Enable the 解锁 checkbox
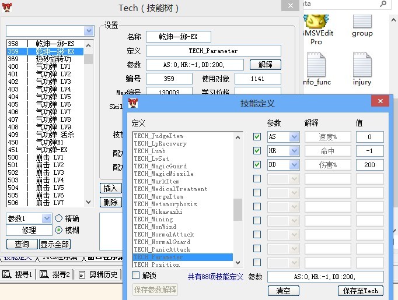The width and height of the screenshot is (398, 300). 136,276
